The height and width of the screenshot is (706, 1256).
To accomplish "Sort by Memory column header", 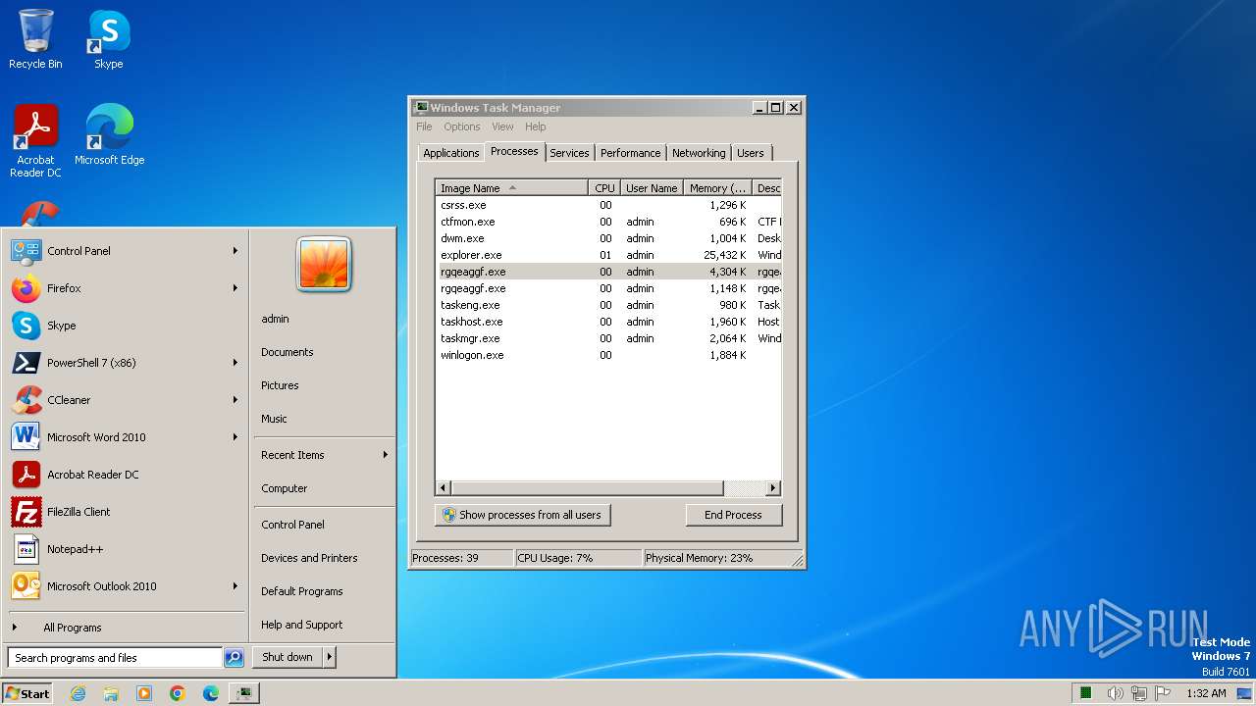I will click(x=717, y=188).
